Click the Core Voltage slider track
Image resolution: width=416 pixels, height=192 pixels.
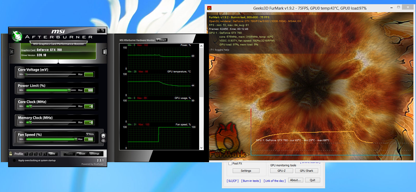pos(51,74)
